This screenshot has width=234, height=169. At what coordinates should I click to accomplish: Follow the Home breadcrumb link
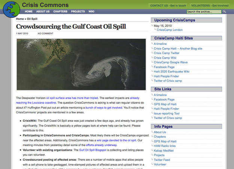pyautogui.click(x=20, y=19)
